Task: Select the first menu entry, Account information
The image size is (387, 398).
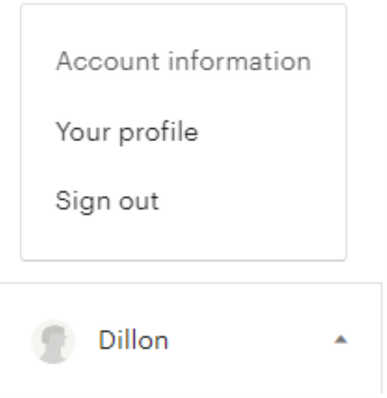Action: [x=183, y=61]
